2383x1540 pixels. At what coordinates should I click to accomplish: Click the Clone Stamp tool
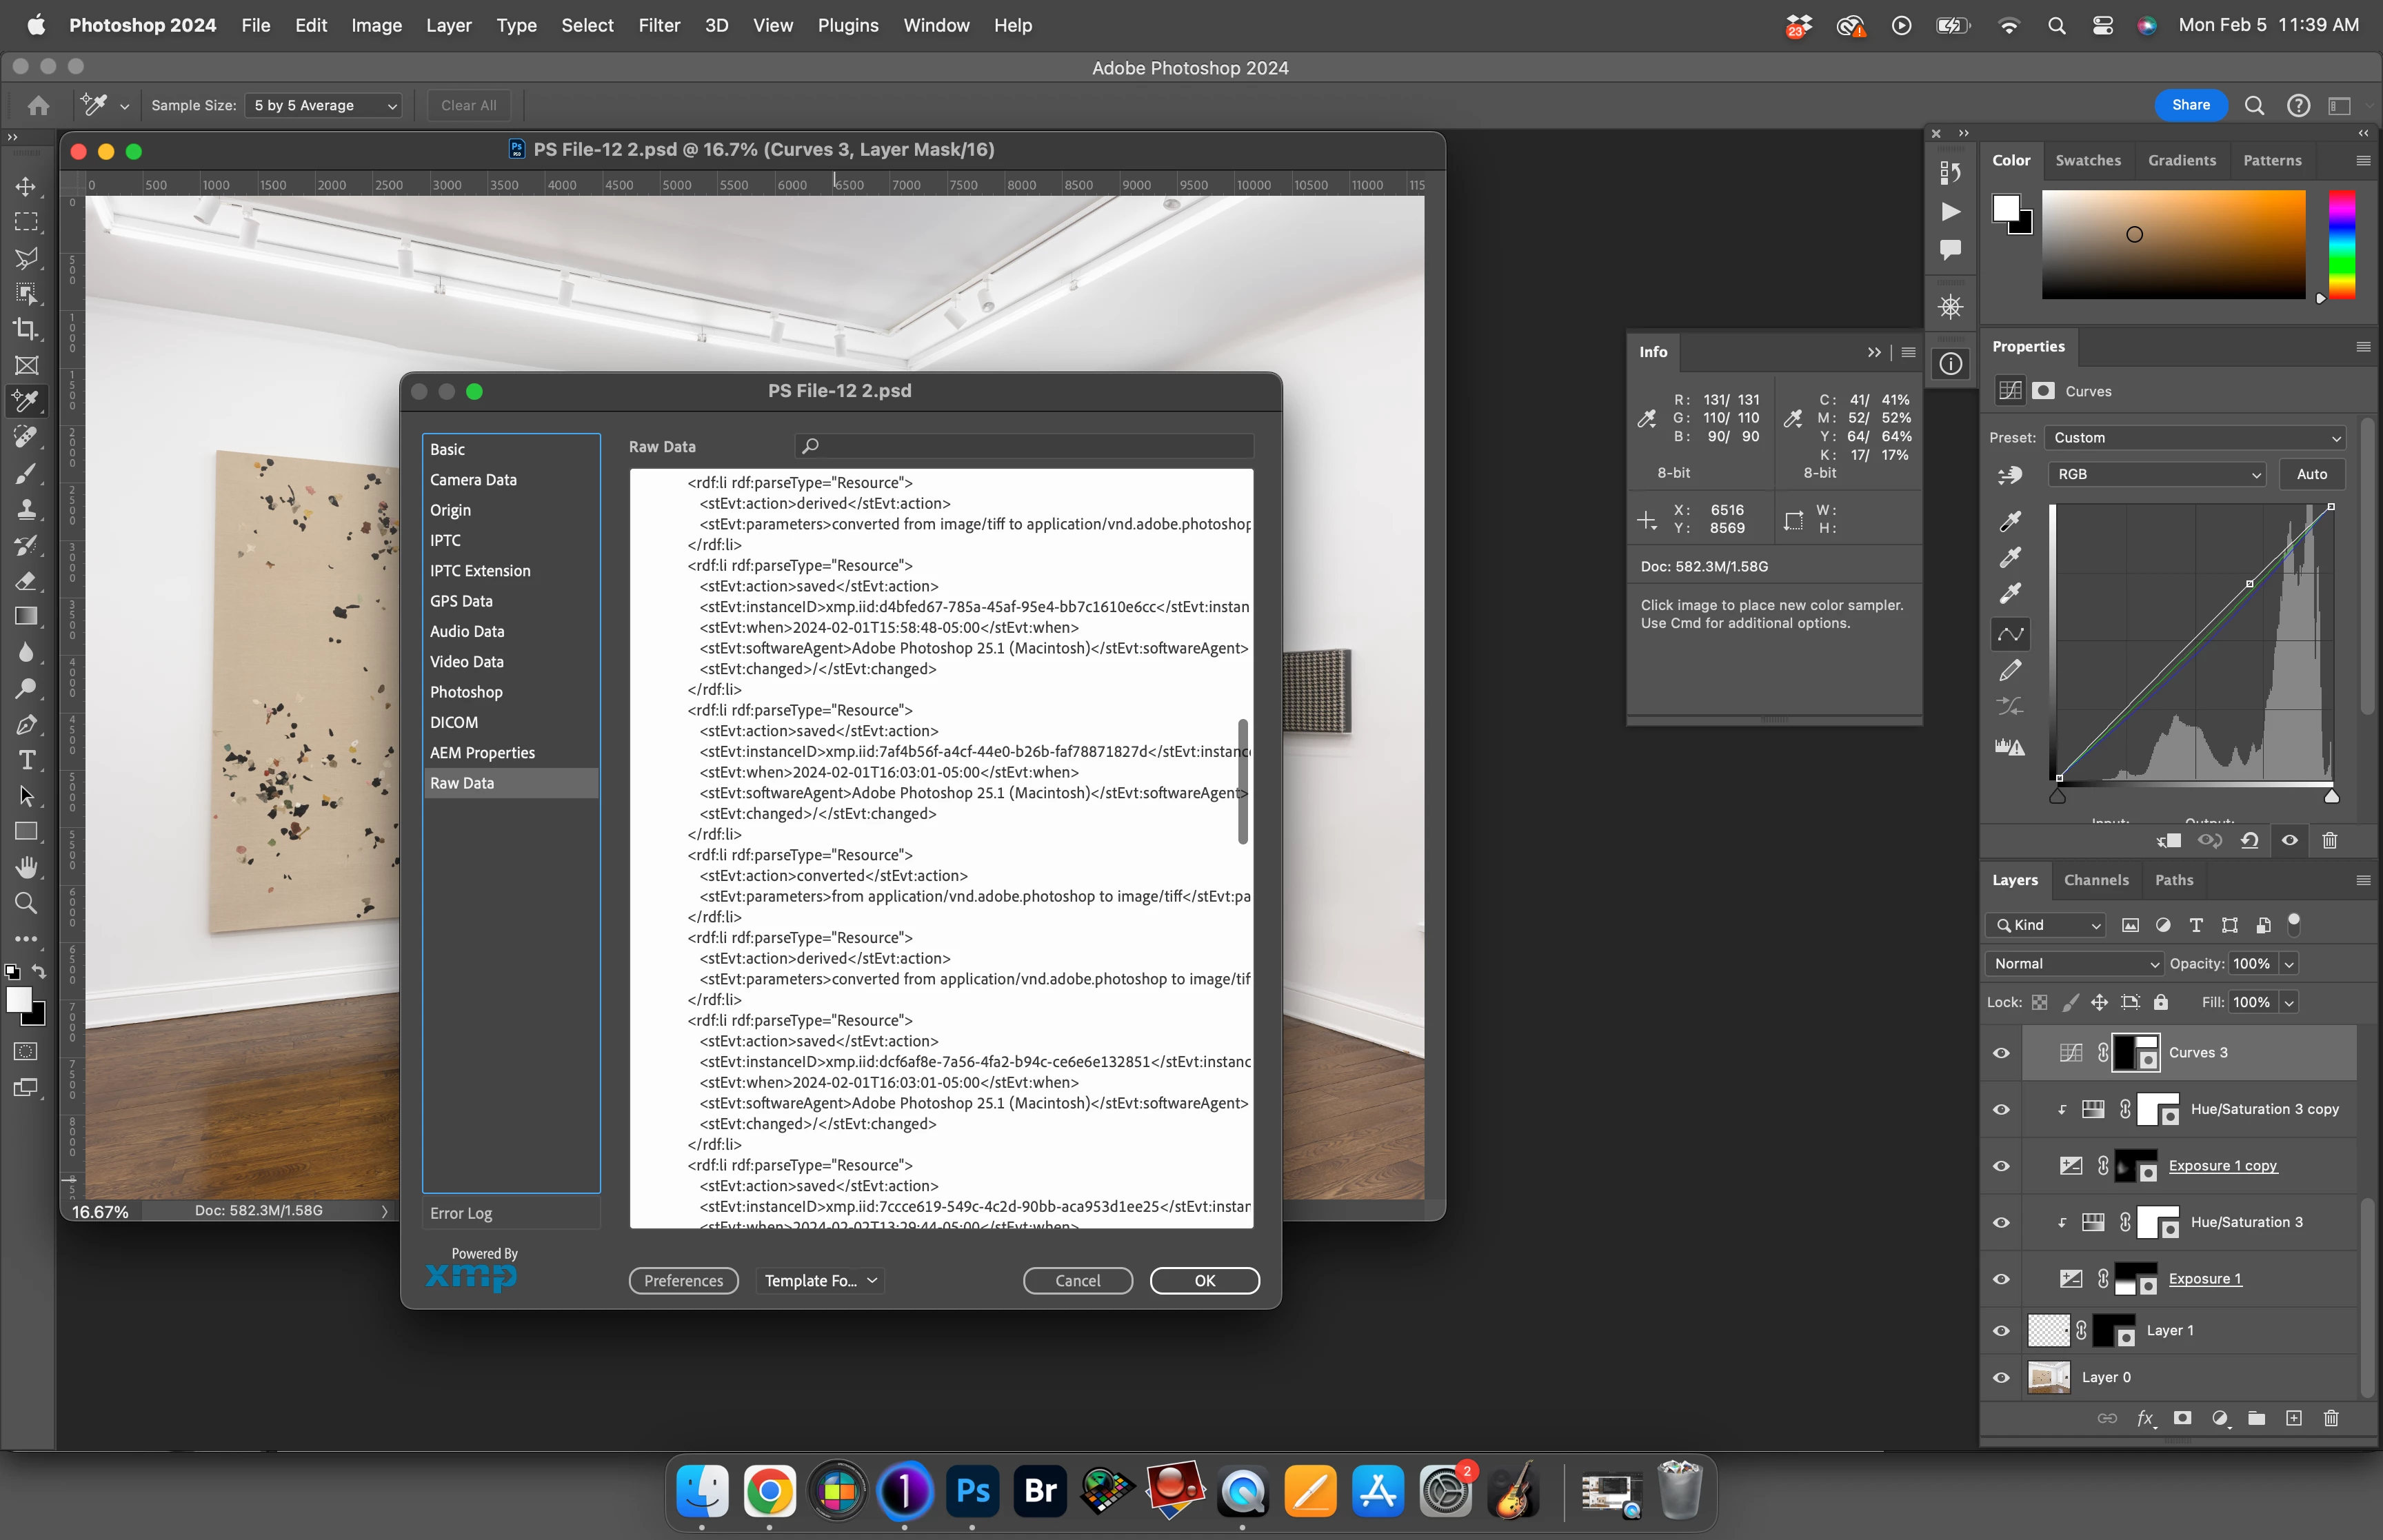(x=27, y=509)
